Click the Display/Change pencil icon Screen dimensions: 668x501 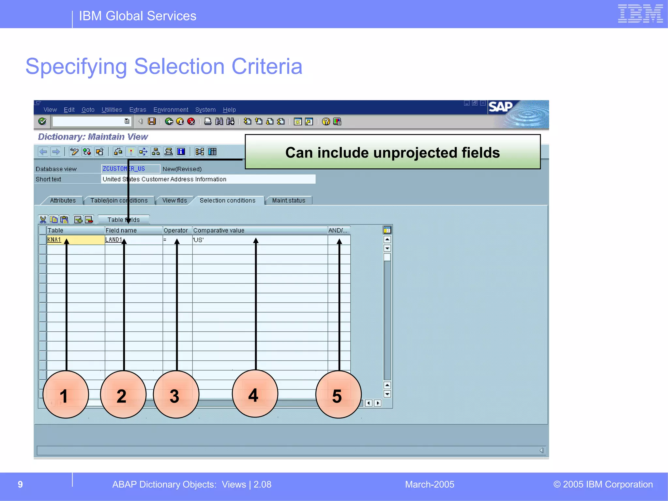(74, 152)
